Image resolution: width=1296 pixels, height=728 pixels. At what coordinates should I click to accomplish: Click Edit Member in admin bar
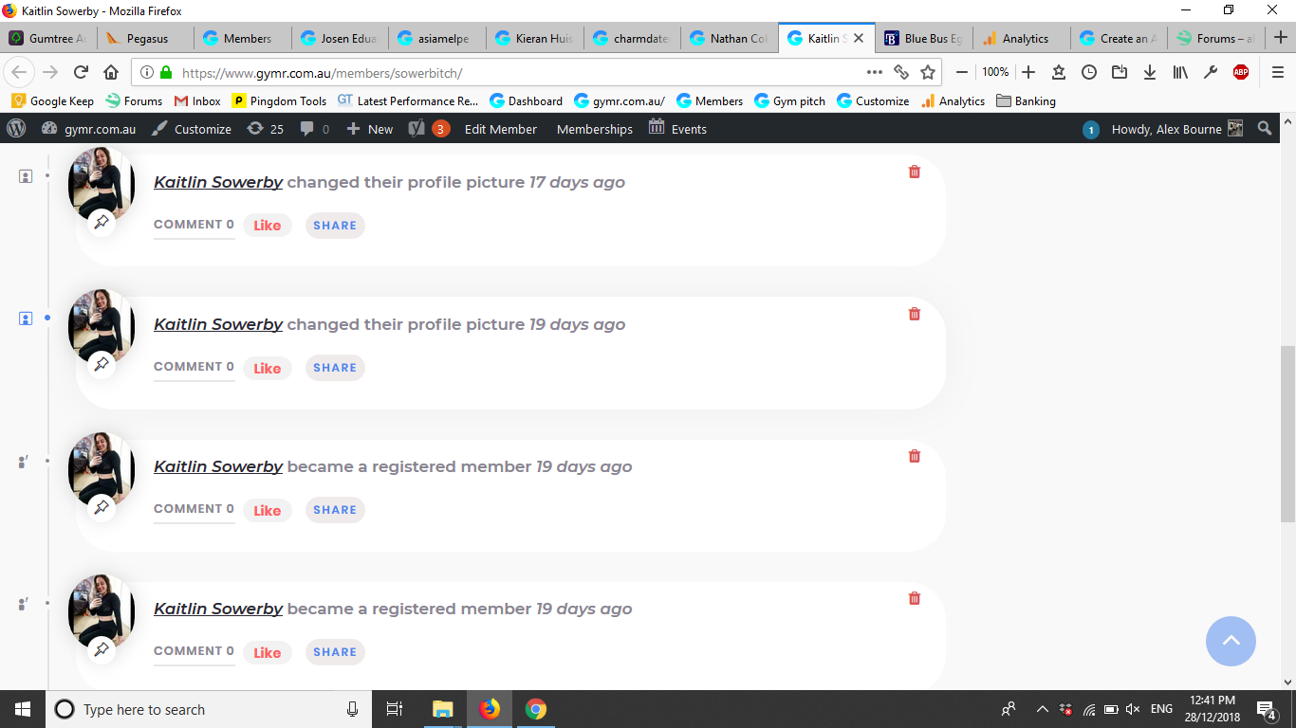501,129
